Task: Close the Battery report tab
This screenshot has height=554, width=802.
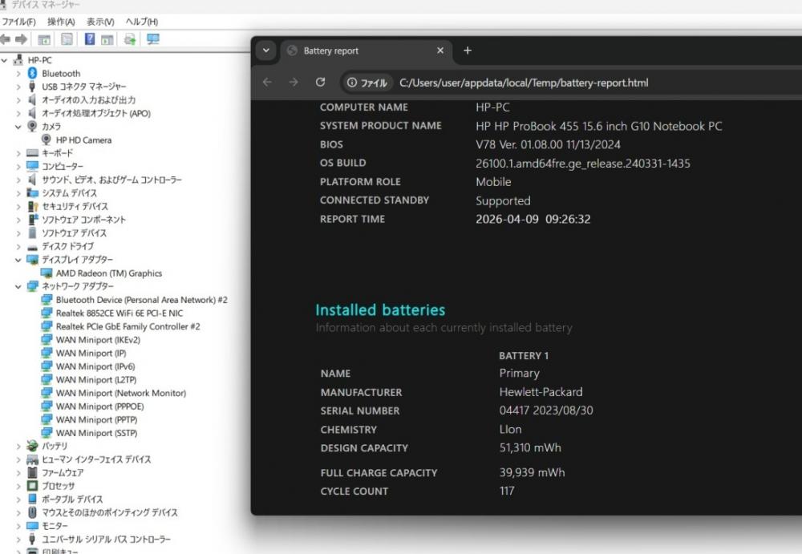Action: click(440, 51)
